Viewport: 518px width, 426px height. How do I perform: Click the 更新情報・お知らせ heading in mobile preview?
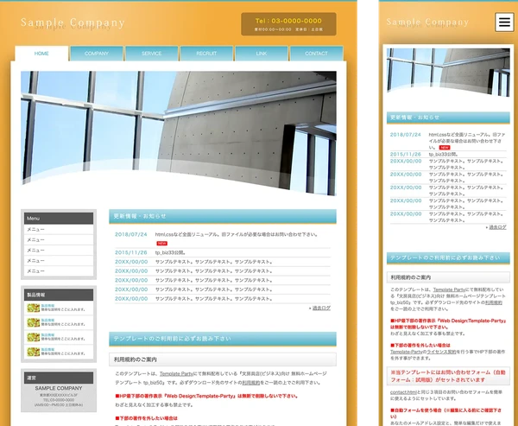448,118
